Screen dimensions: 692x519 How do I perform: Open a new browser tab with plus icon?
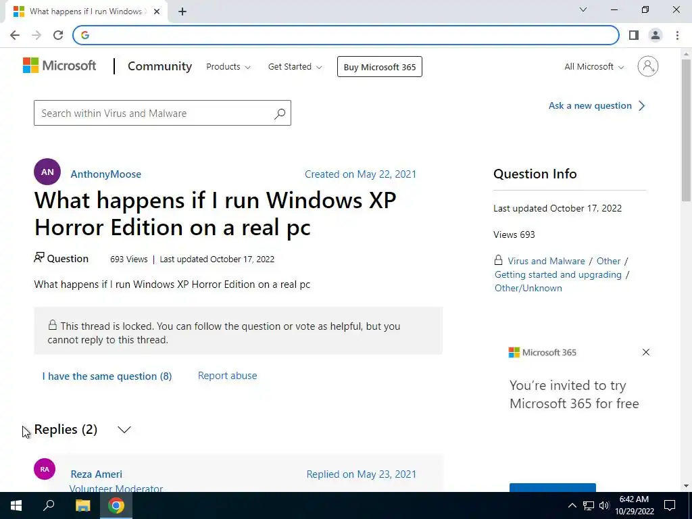click(x=182, y=12)
